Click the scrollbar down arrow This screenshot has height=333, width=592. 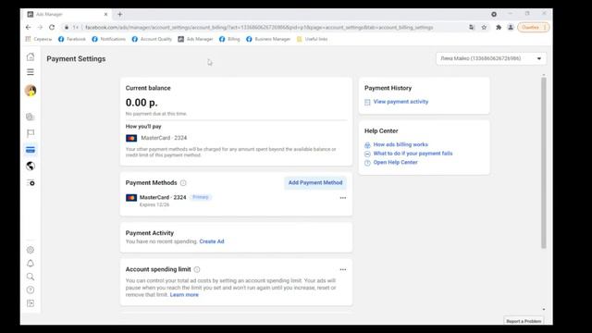pyautogui.click(x=544, y=309)
